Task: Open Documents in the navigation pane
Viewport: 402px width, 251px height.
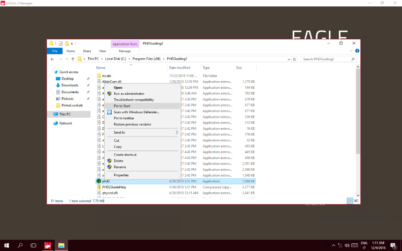Action: (x=70, y=92)
